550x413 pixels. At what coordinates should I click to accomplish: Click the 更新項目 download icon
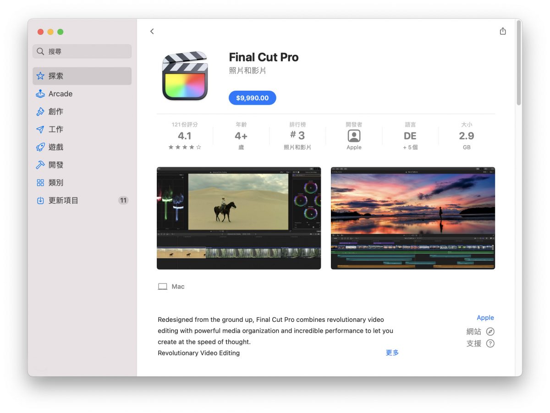click(x=40, y=201)
